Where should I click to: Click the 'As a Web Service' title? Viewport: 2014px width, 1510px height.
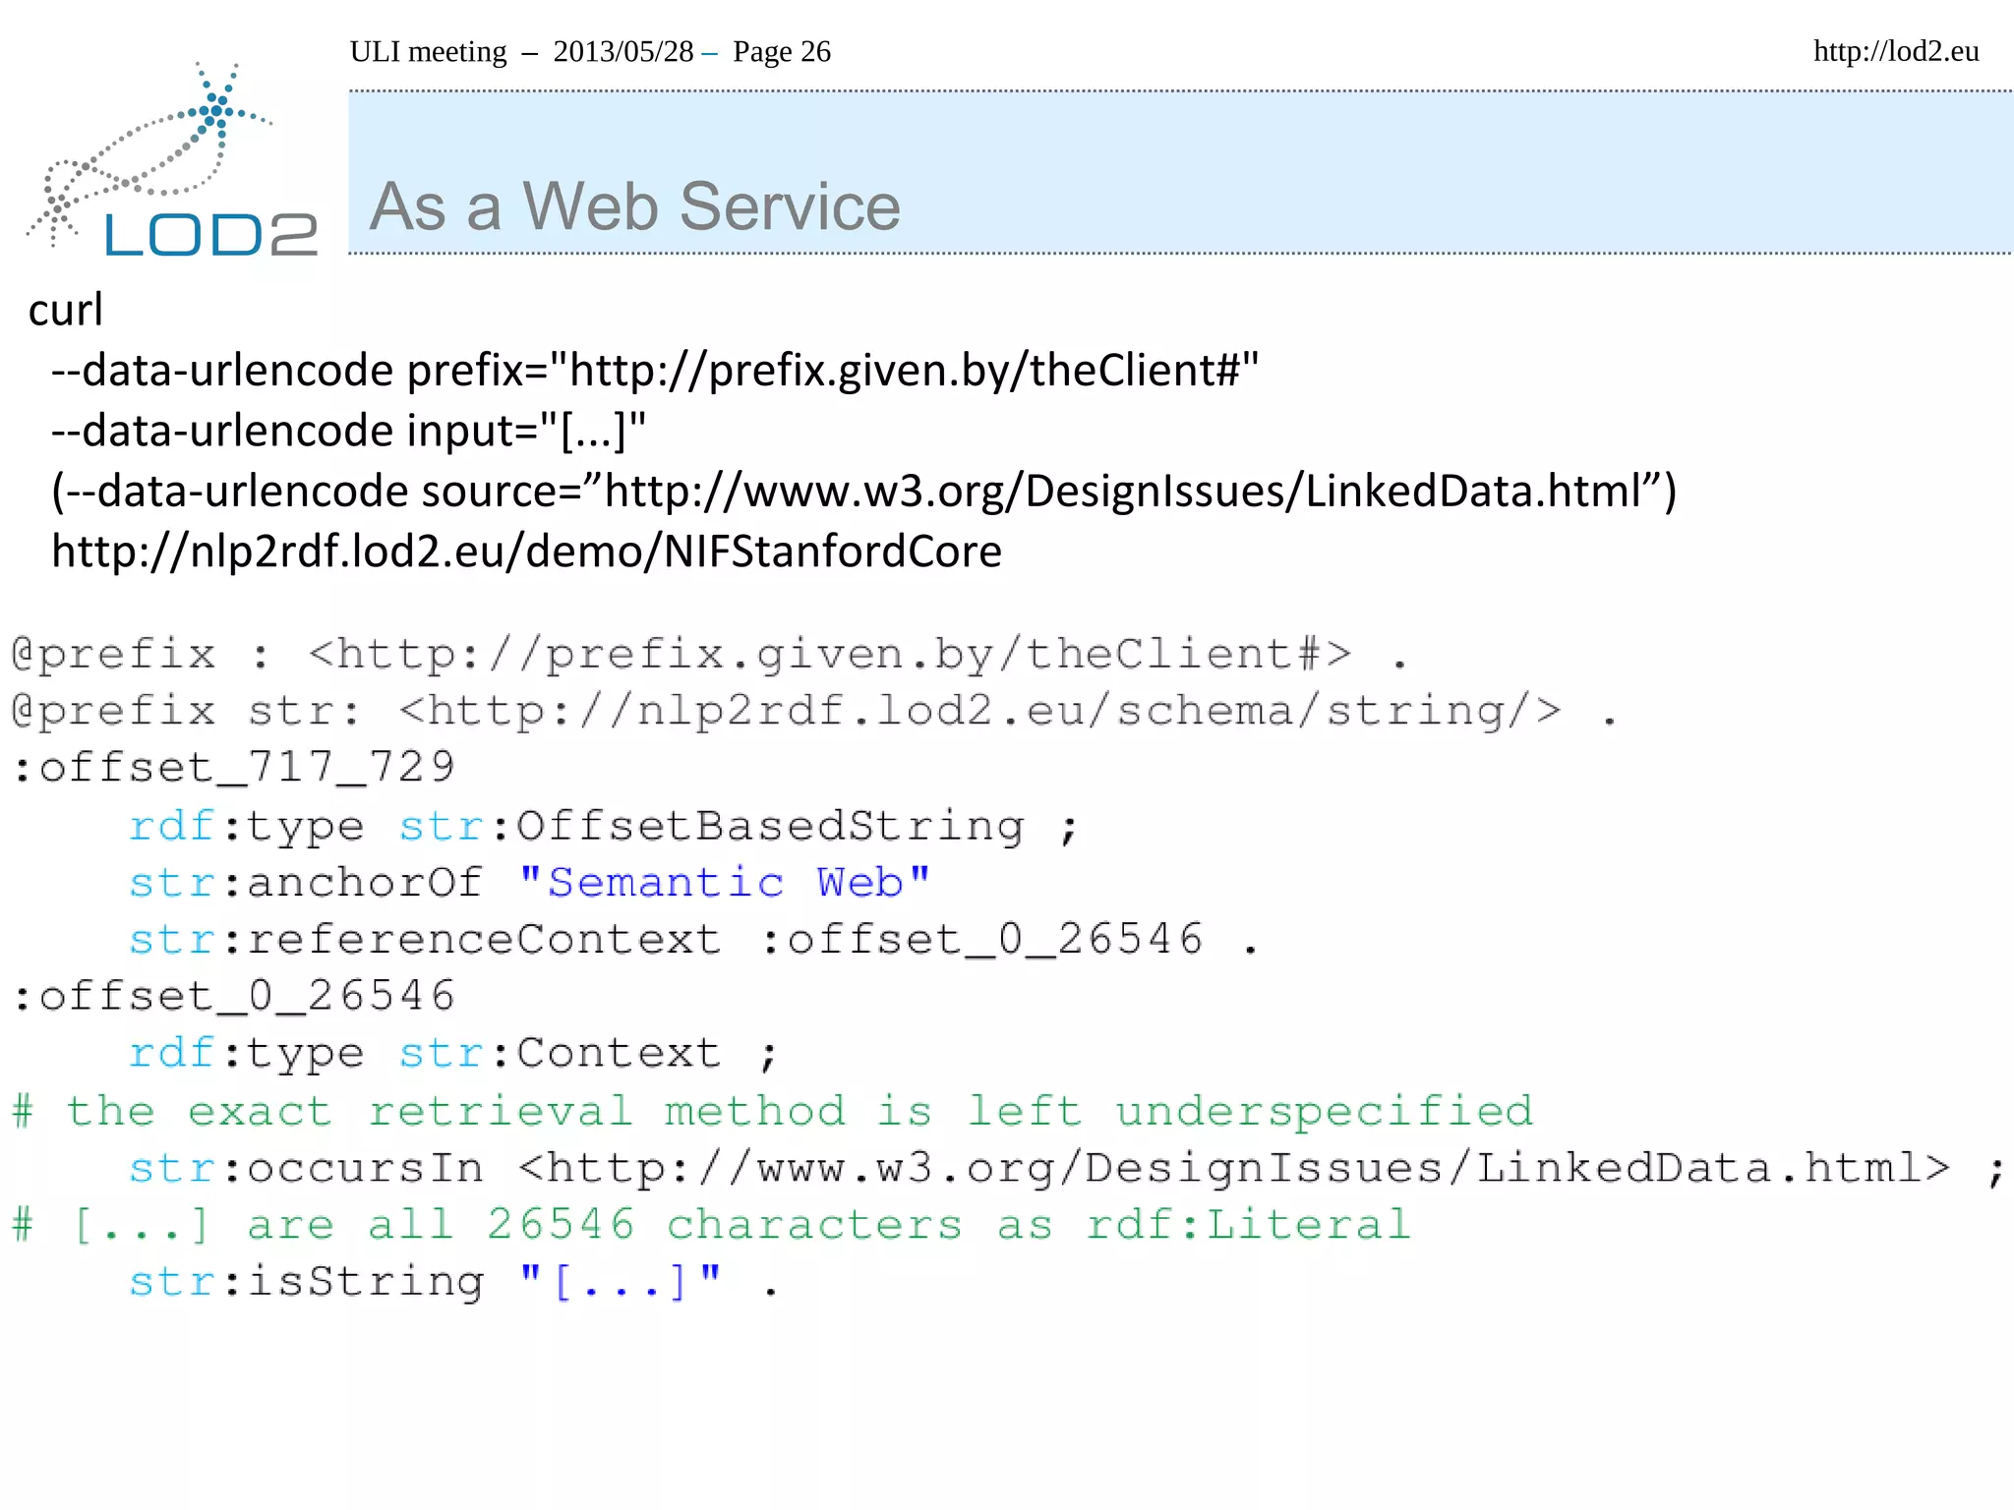click(x=634, y=206)
